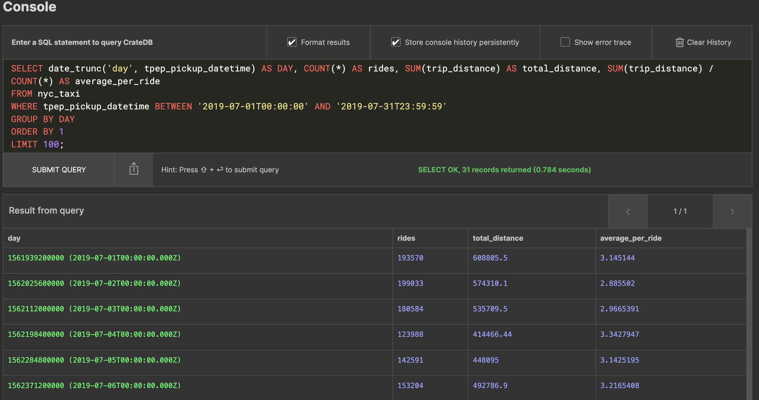
Task: Click the 'Enter a SQL statement to query CrateDB' label
Action: point(82,42)
